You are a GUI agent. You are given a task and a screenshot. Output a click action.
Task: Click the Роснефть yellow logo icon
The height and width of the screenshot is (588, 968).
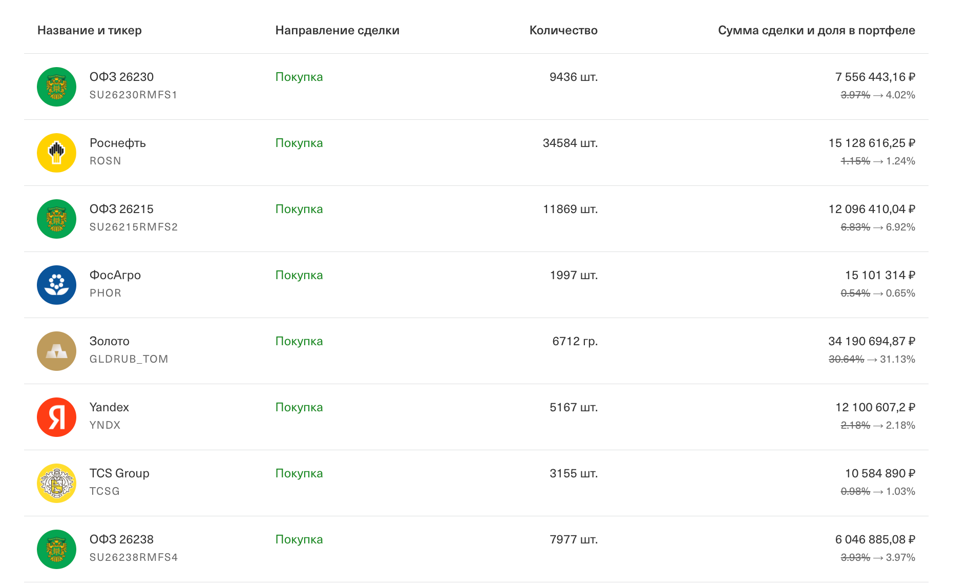[x=56, y=153]
